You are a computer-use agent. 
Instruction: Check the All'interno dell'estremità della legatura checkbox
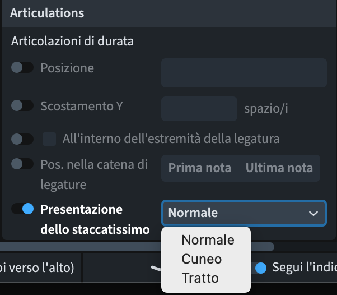coord(49,139)
